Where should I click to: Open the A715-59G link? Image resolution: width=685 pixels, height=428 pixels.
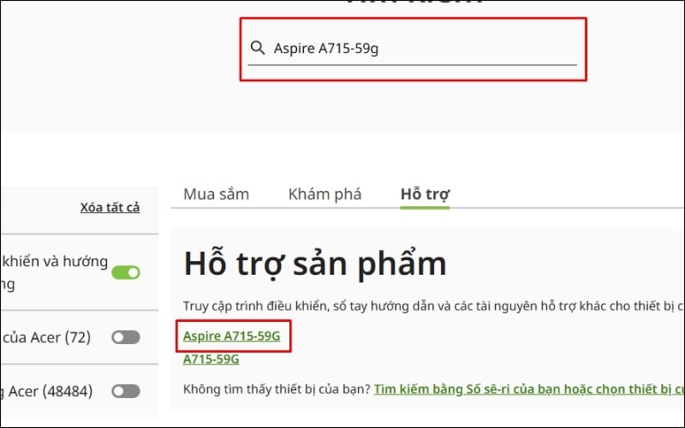211,359
